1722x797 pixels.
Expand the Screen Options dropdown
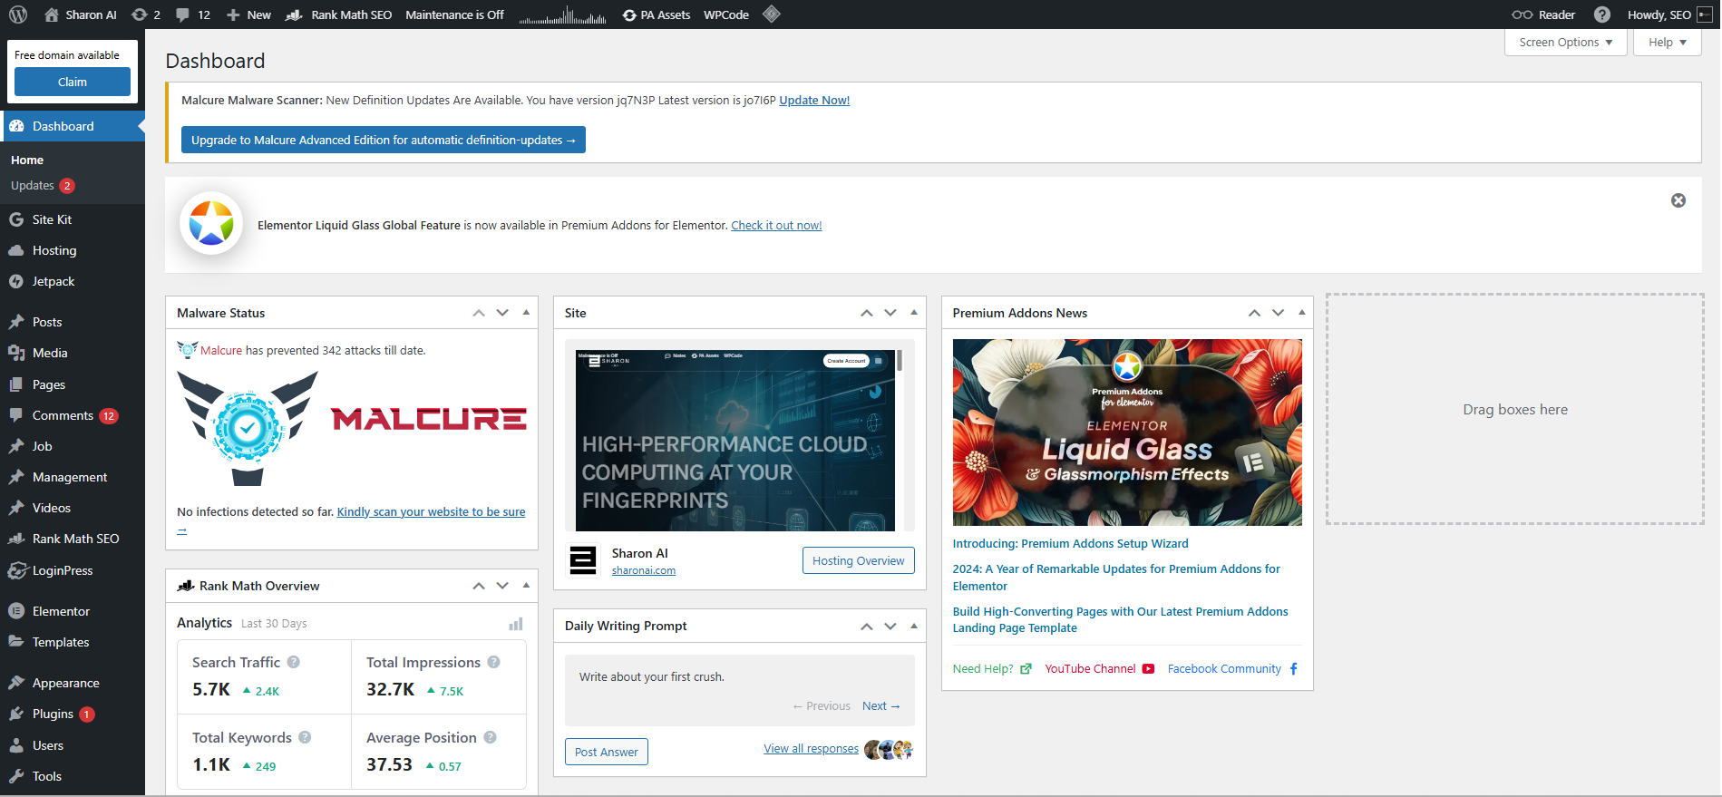click(x=1565, y=43)
